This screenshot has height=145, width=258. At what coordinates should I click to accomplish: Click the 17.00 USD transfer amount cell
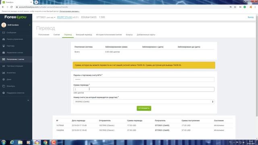coord(131,125)
